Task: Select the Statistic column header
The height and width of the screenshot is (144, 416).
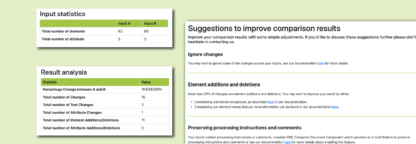Action: click(50, 82)
